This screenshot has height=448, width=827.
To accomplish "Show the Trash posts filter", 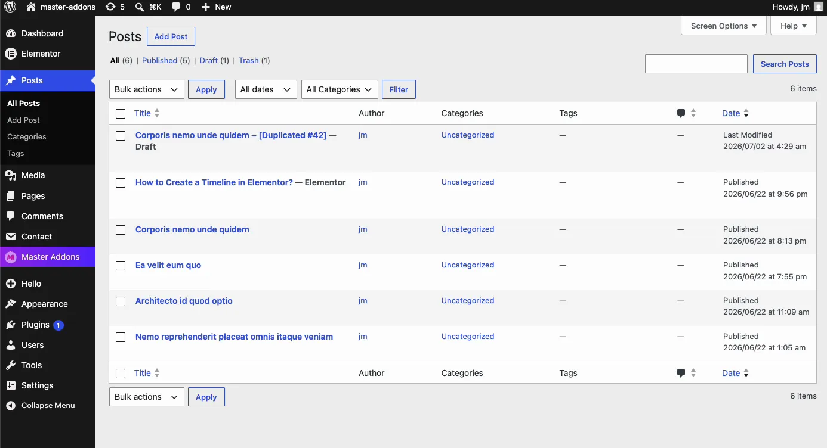I will (x=249, y=60).
